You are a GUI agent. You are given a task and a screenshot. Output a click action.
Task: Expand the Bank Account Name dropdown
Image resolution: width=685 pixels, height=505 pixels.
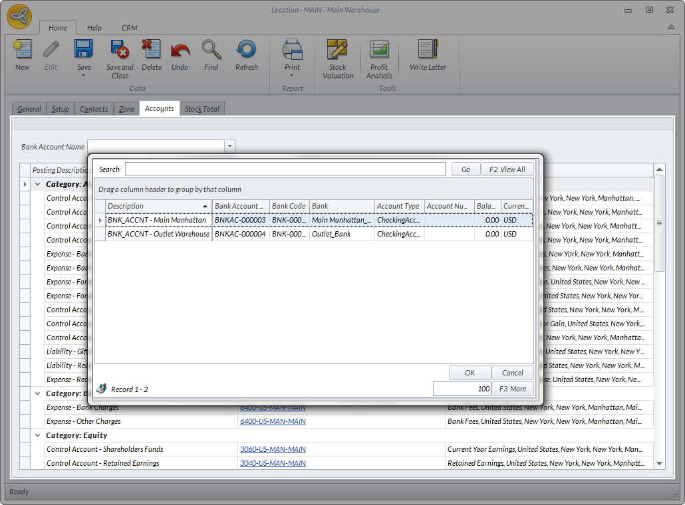[x=229, y=147]
